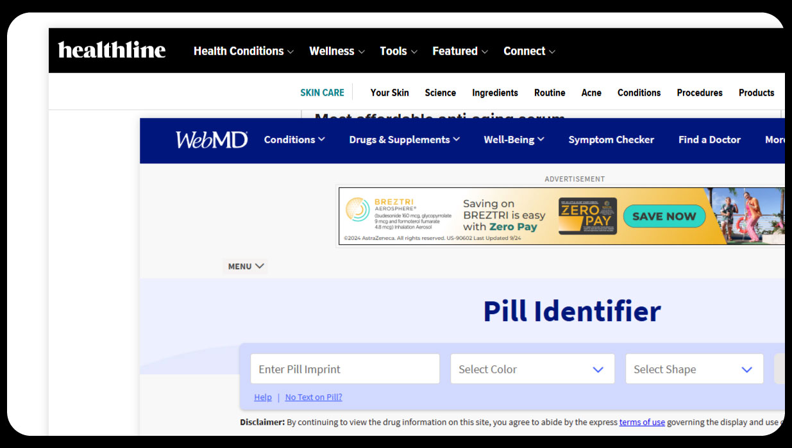Click Find a Doctor link

point(709,140)
